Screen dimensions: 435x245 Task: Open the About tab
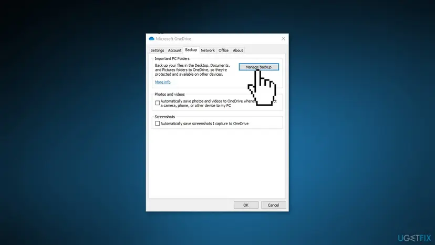[x=238, y=50]
